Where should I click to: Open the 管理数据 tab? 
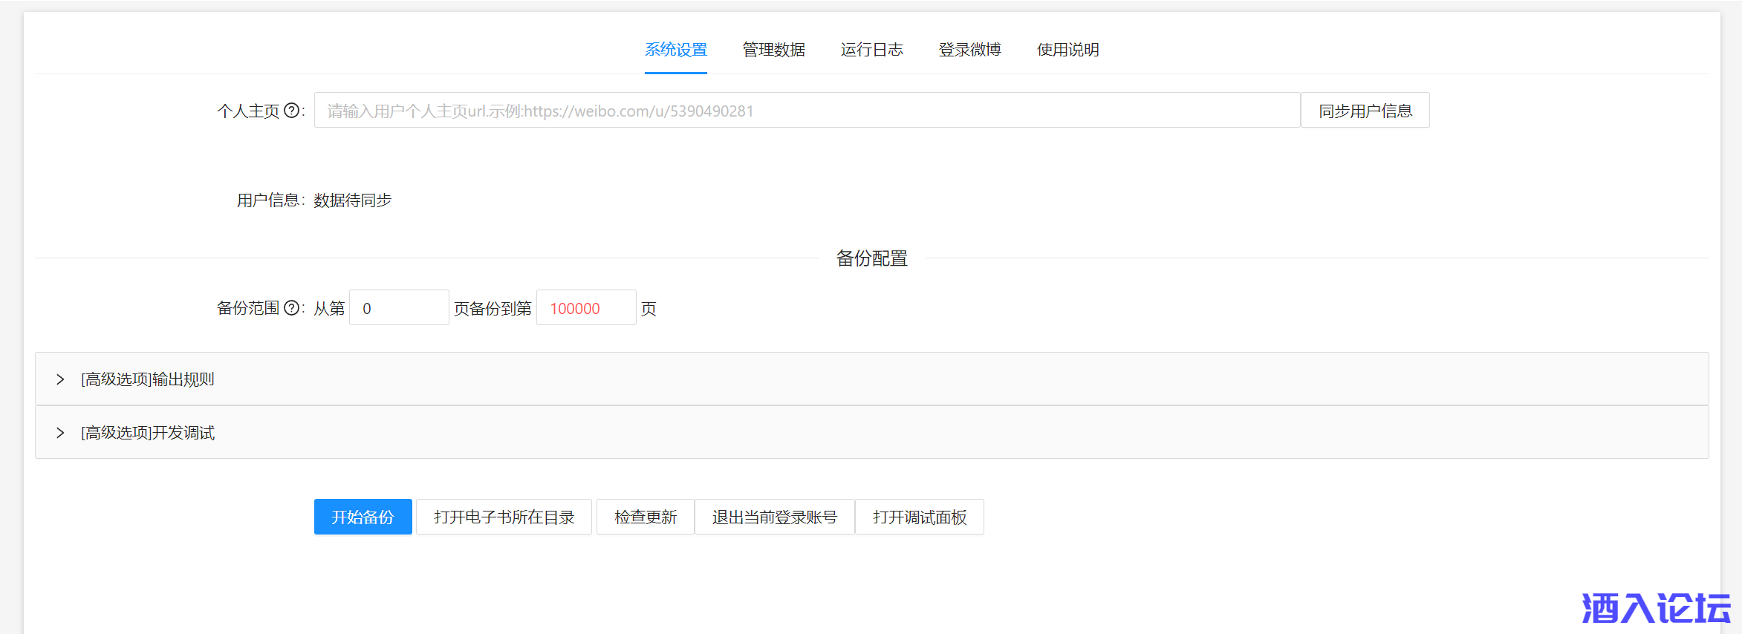(x=773, y=50)
